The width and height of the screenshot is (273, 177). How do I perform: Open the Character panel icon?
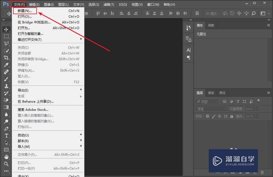click(x=188, y=50)
